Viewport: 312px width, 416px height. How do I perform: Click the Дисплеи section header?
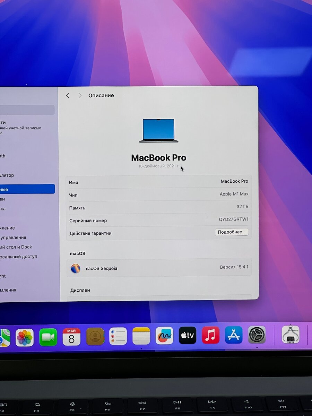(80, 290)
